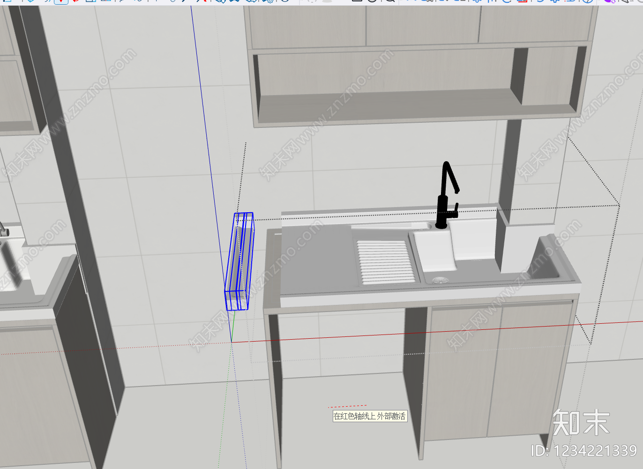Image resolution: width=643 pixels, height=469 pixels.
Task: Click the ribbed draining board on the sink
Action: tap(386, 262)
